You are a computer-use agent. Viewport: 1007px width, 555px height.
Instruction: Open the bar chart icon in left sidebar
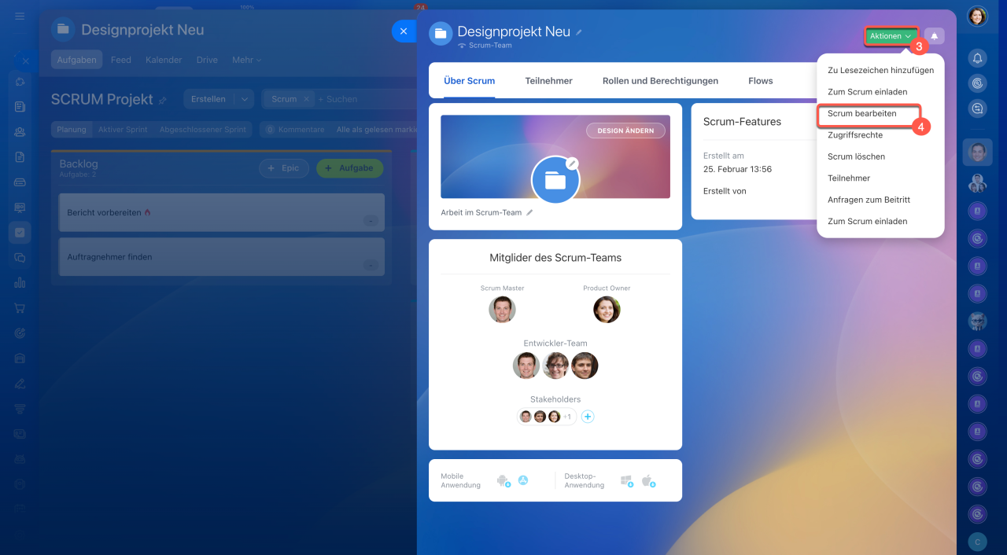[20, 283]
